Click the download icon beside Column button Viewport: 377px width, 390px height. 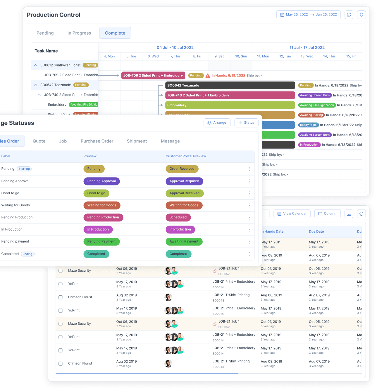point(349,214)
